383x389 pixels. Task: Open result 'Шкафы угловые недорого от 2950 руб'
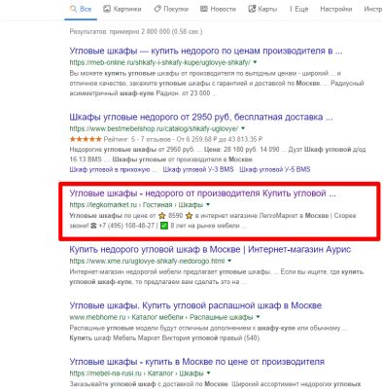coord(201,117)
